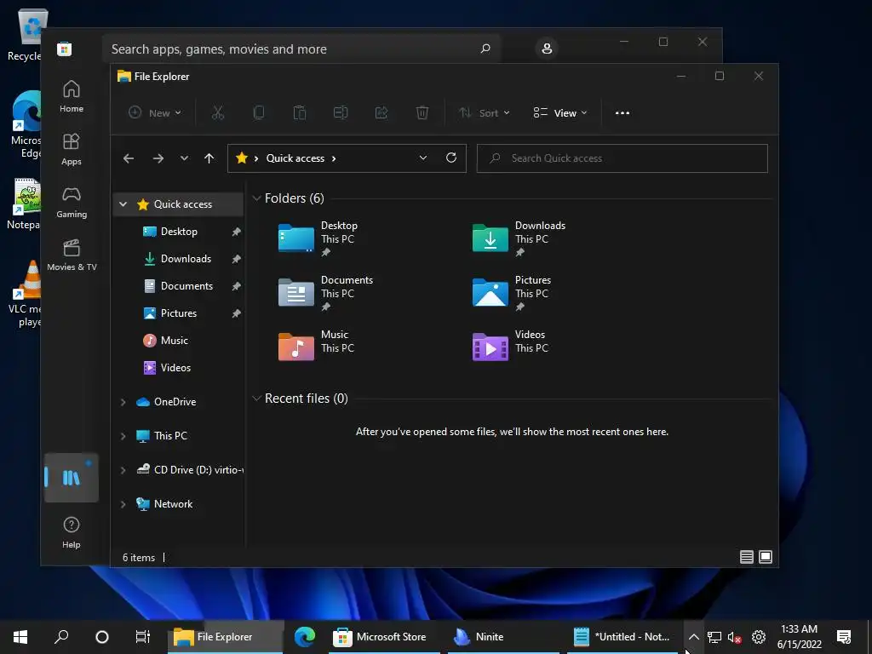Select Pictures in navigation pane
Screen dimensions: 872x654
pos(179,313)
